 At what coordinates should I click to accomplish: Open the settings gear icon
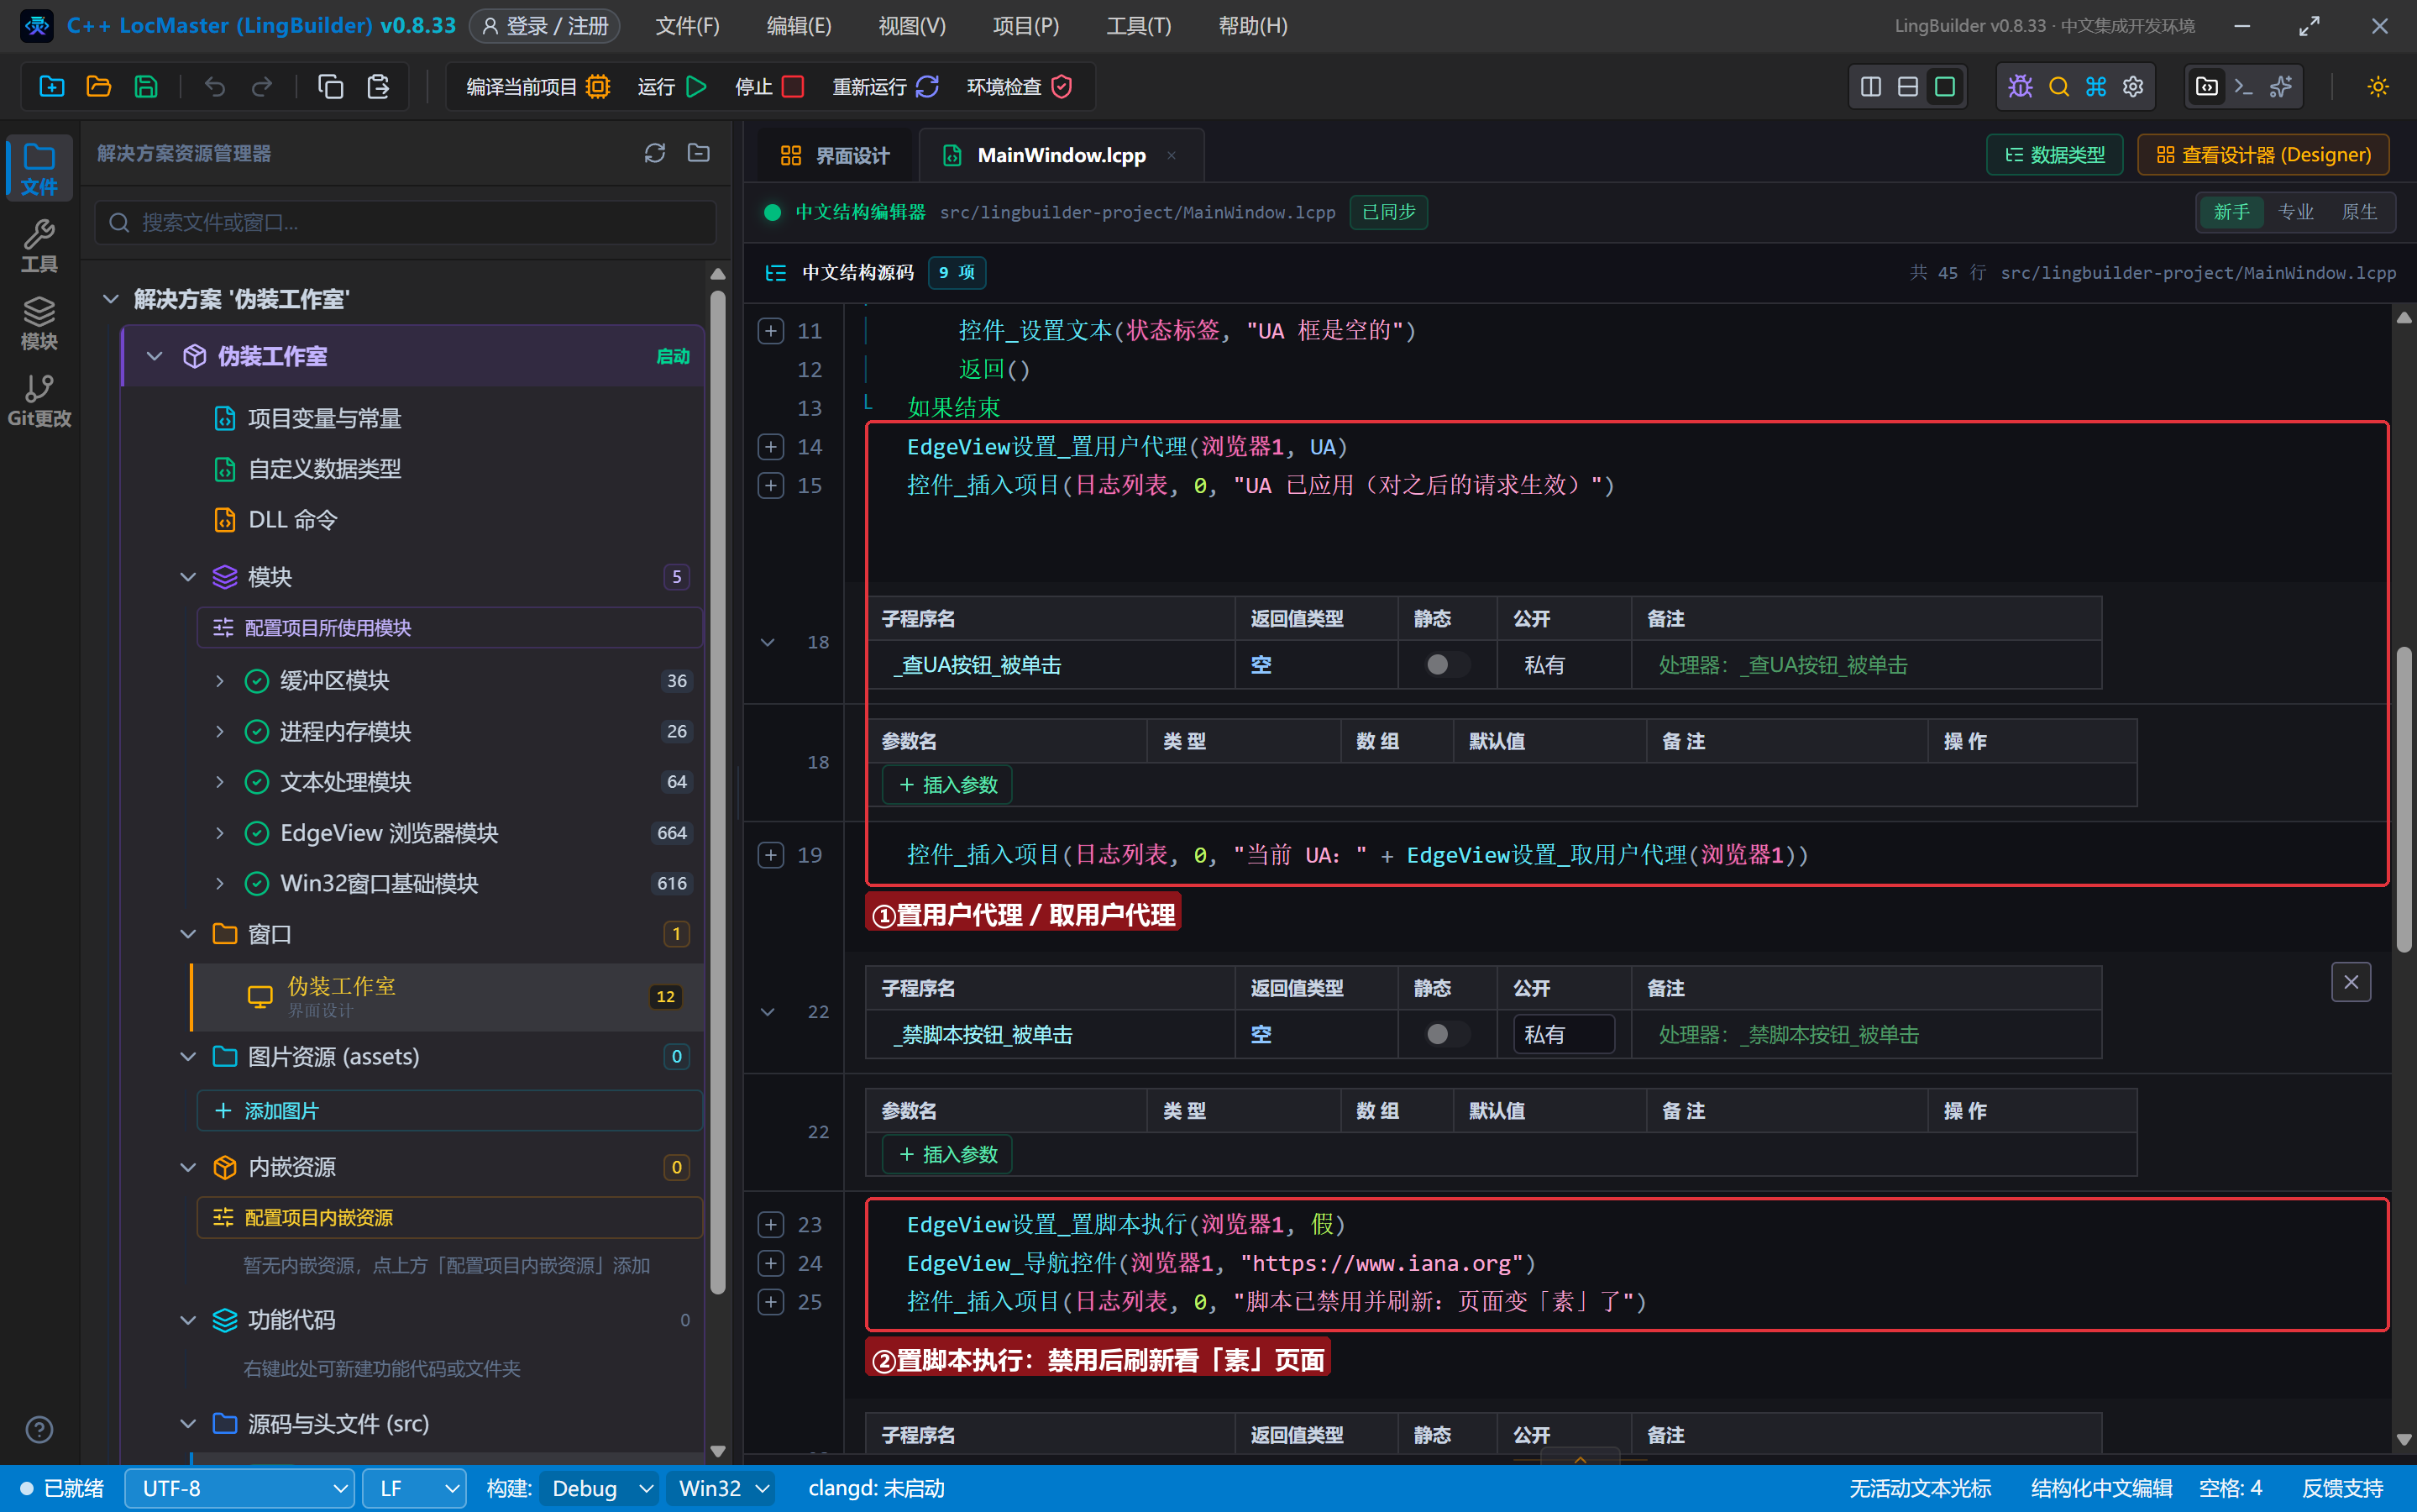(2133, 87)
